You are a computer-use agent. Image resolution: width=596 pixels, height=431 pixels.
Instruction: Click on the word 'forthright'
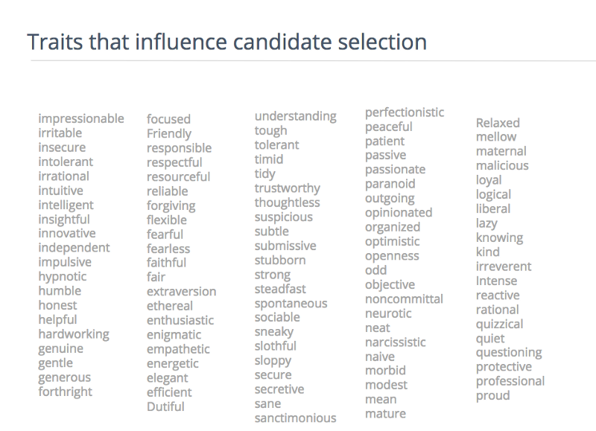66,392
